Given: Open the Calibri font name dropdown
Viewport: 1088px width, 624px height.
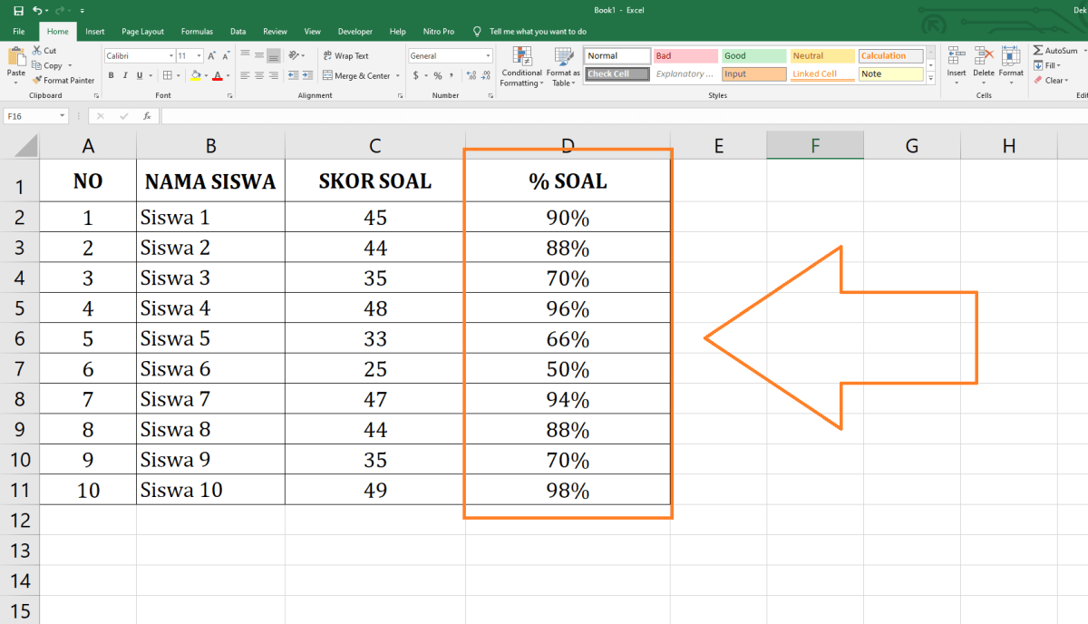Looking at the screenshot, I should [x=170, y=56].
